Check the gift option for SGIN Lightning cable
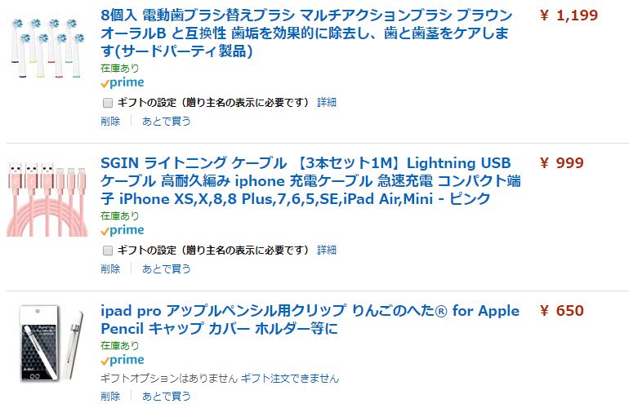Screen dimensions: 629x417 pos(107,251)
